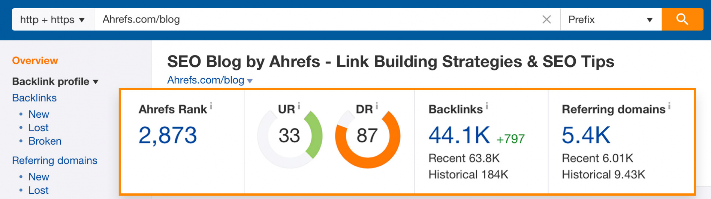
Task: Open New under Backlinks
Action: tap(39, 114)
